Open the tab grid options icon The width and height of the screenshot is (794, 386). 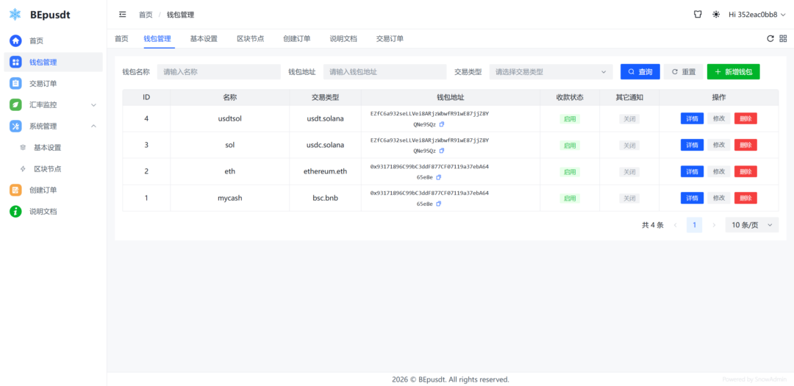tap(783, 38)
